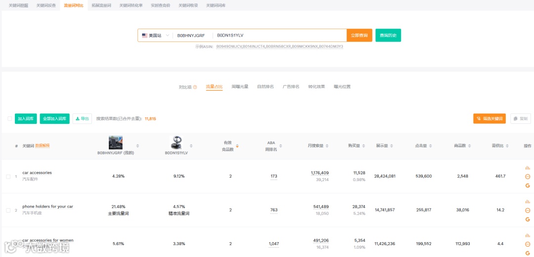
Task: Open more options icon for phone holders row
Action: 528,211
